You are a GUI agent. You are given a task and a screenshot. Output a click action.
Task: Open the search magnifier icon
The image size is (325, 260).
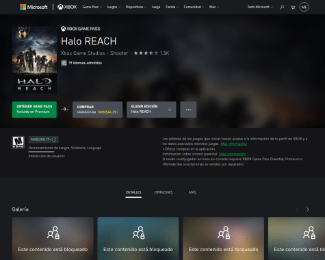(x=282, y=8)
